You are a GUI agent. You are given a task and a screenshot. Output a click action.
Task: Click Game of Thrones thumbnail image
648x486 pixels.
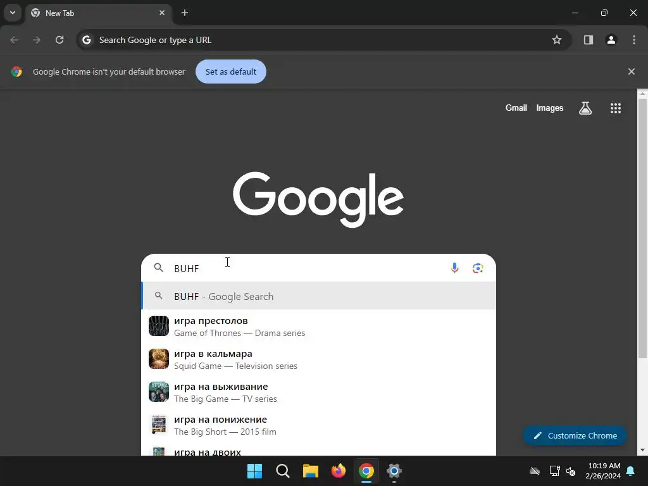click(159, 326)
